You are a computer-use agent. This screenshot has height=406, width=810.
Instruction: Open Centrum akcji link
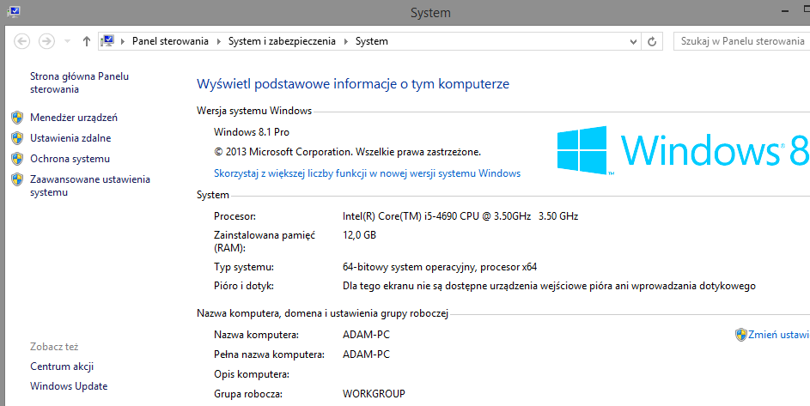click(62, 367)
